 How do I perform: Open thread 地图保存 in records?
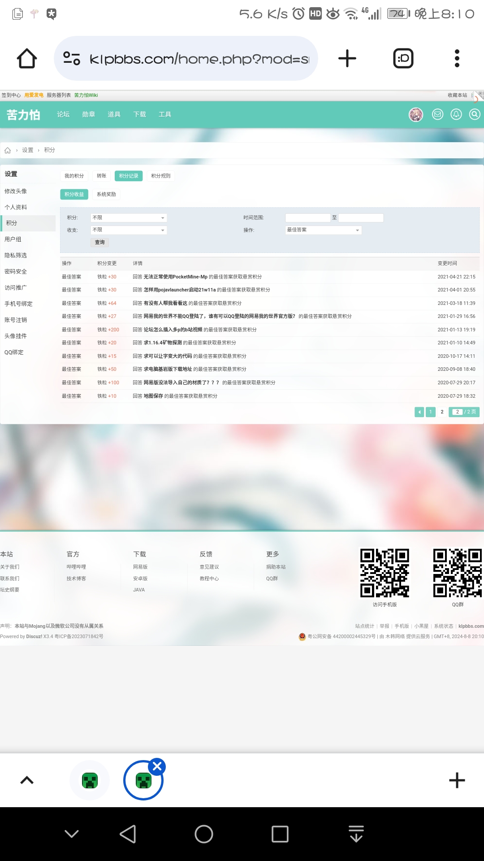(153, 396)
